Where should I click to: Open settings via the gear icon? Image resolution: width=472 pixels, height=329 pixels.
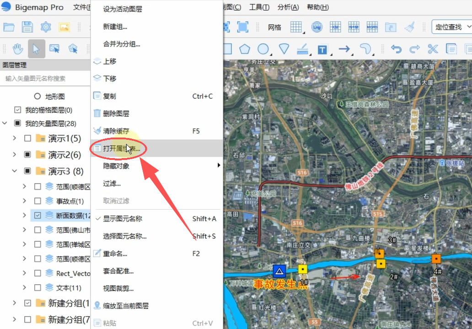pyautogui.click(x=46, y=27)
